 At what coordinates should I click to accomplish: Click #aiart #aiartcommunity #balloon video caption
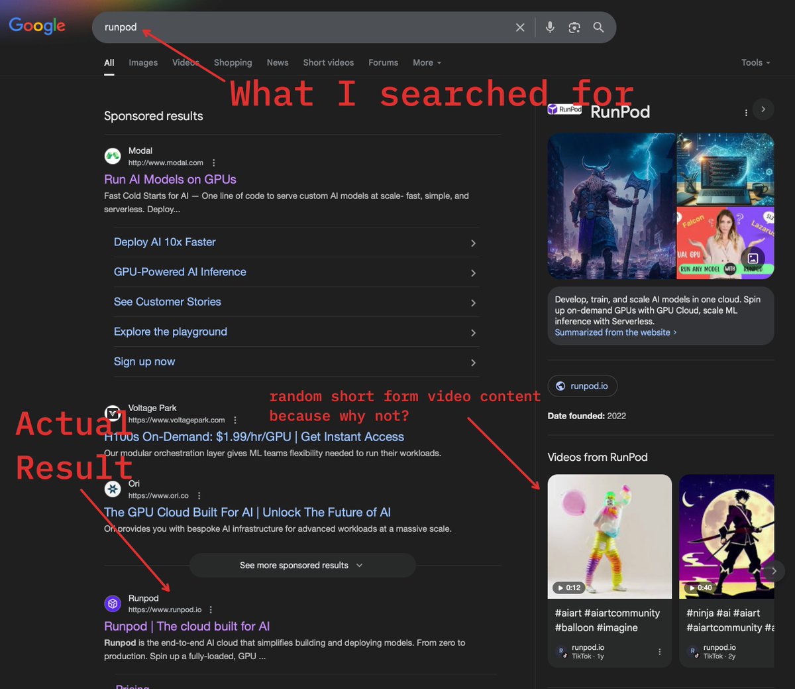[608, 620]
